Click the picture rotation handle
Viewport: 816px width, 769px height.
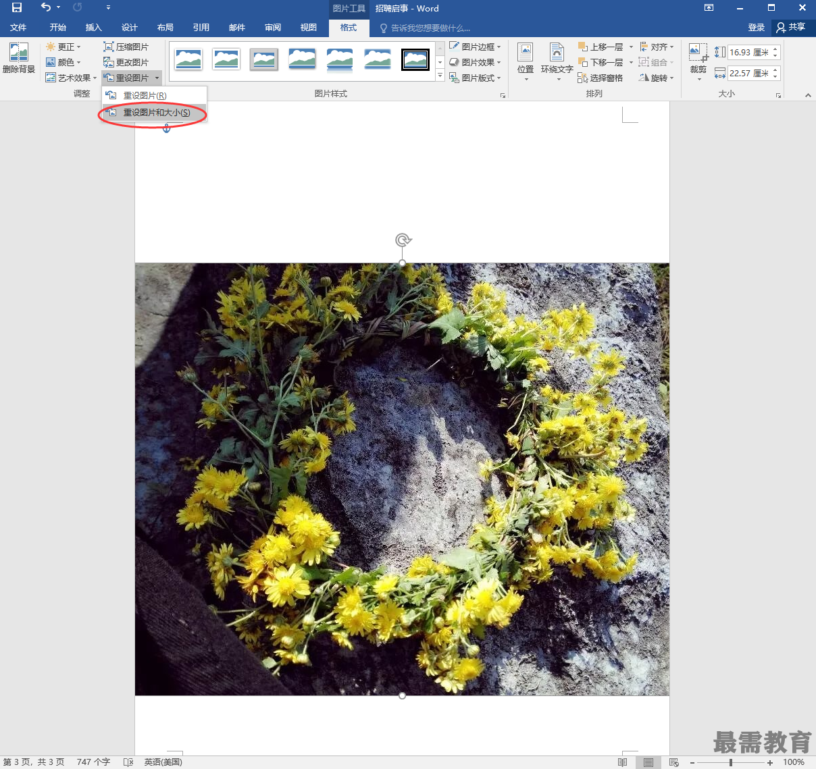403,240
